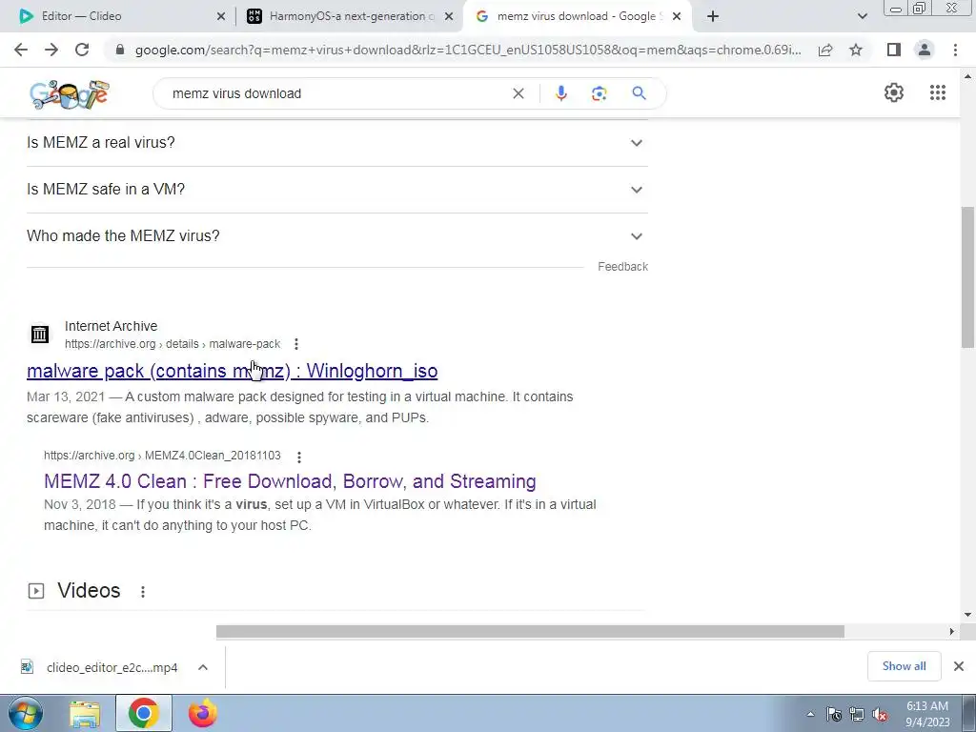This screenshot has width=976, height=732.
Task: Select Chrome taskbar button
Action: (144, 713)
